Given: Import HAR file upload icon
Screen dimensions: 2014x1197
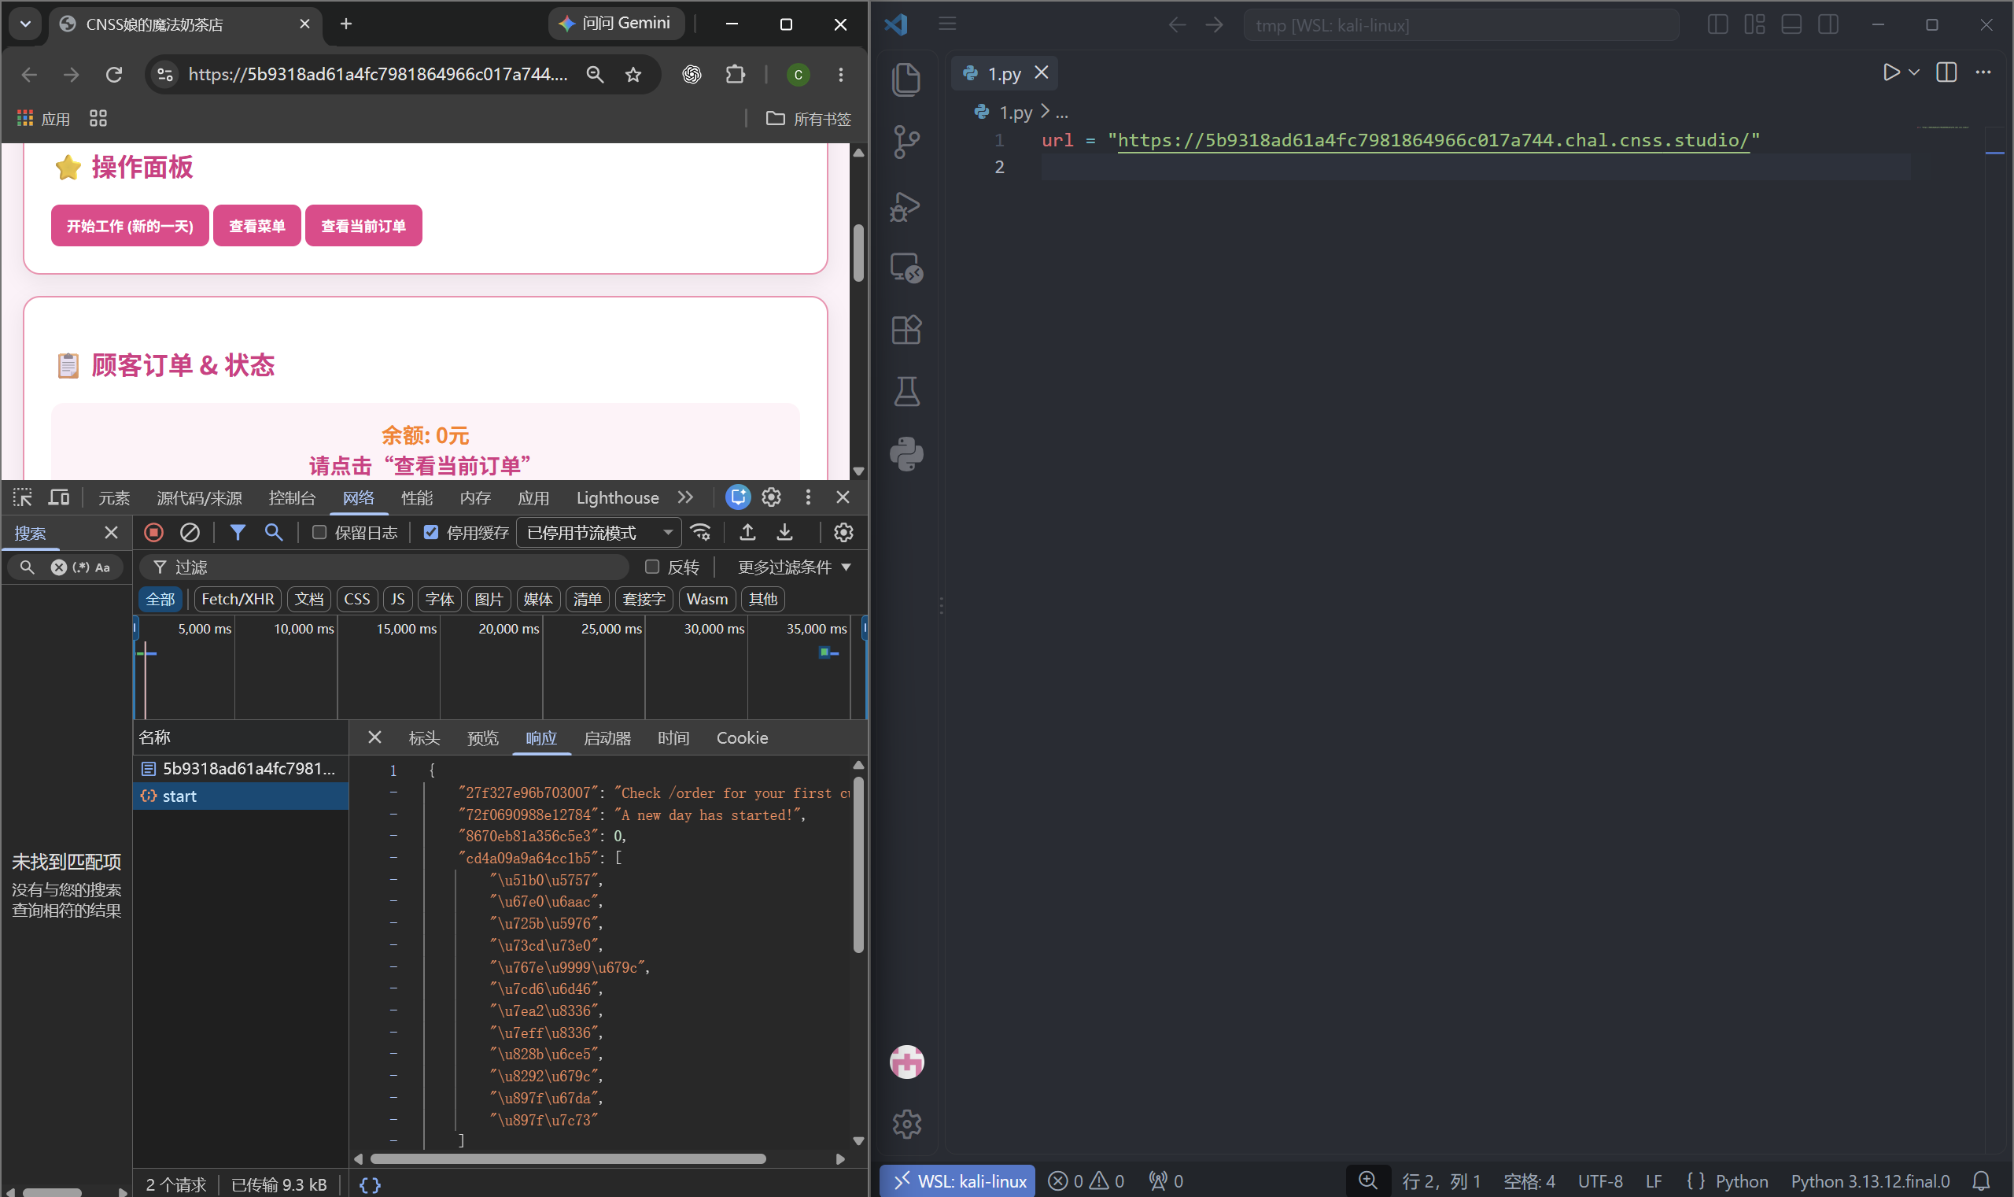Looking at the screenshot, I should [747, 532].
